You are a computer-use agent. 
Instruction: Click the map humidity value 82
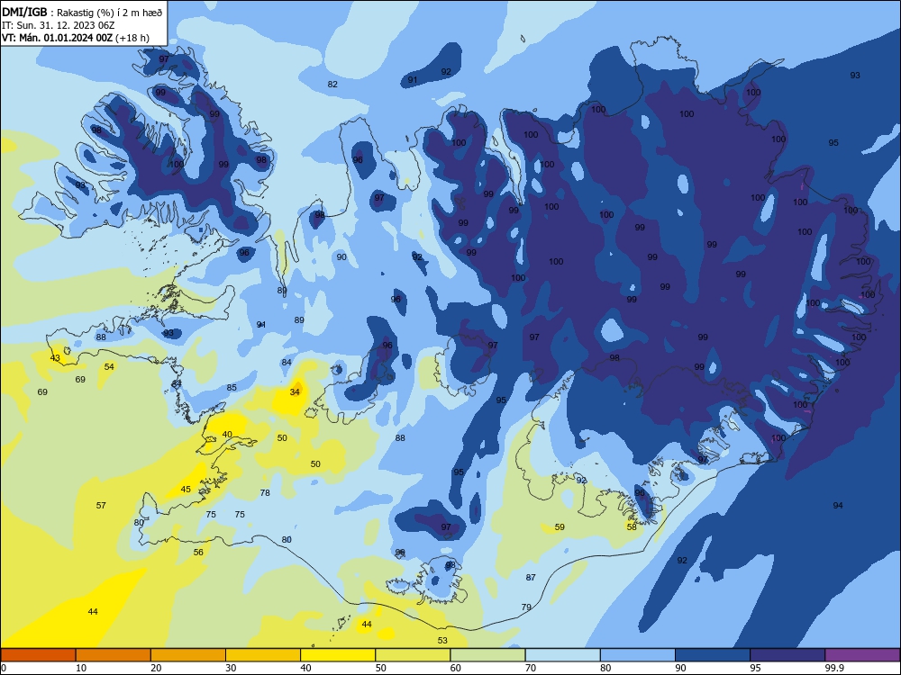click(x=332, y=85)
